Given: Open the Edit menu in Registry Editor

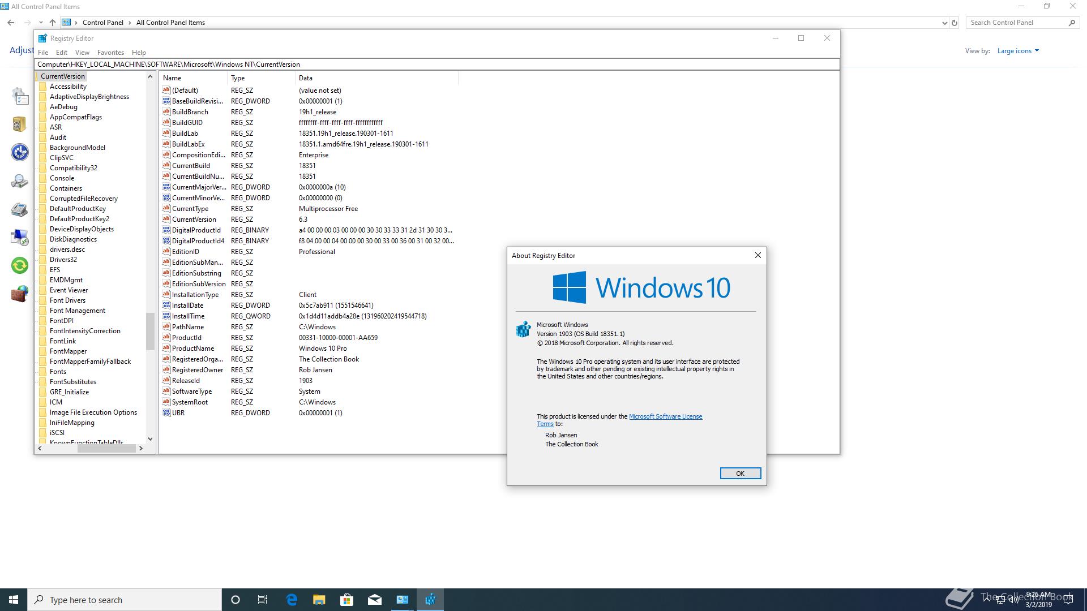Looking at the screenshot, I should [x=62, y=52].
